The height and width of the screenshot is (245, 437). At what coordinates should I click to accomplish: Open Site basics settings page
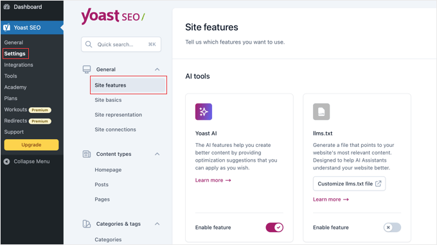pos(108,100)
